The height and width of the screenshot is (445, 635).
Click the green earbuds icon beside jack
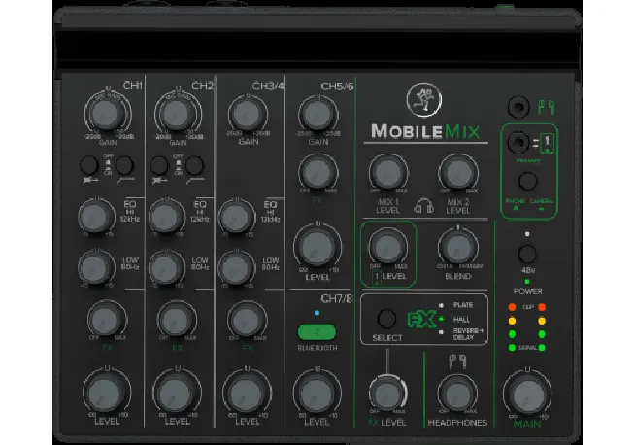[x=547, y=108]
